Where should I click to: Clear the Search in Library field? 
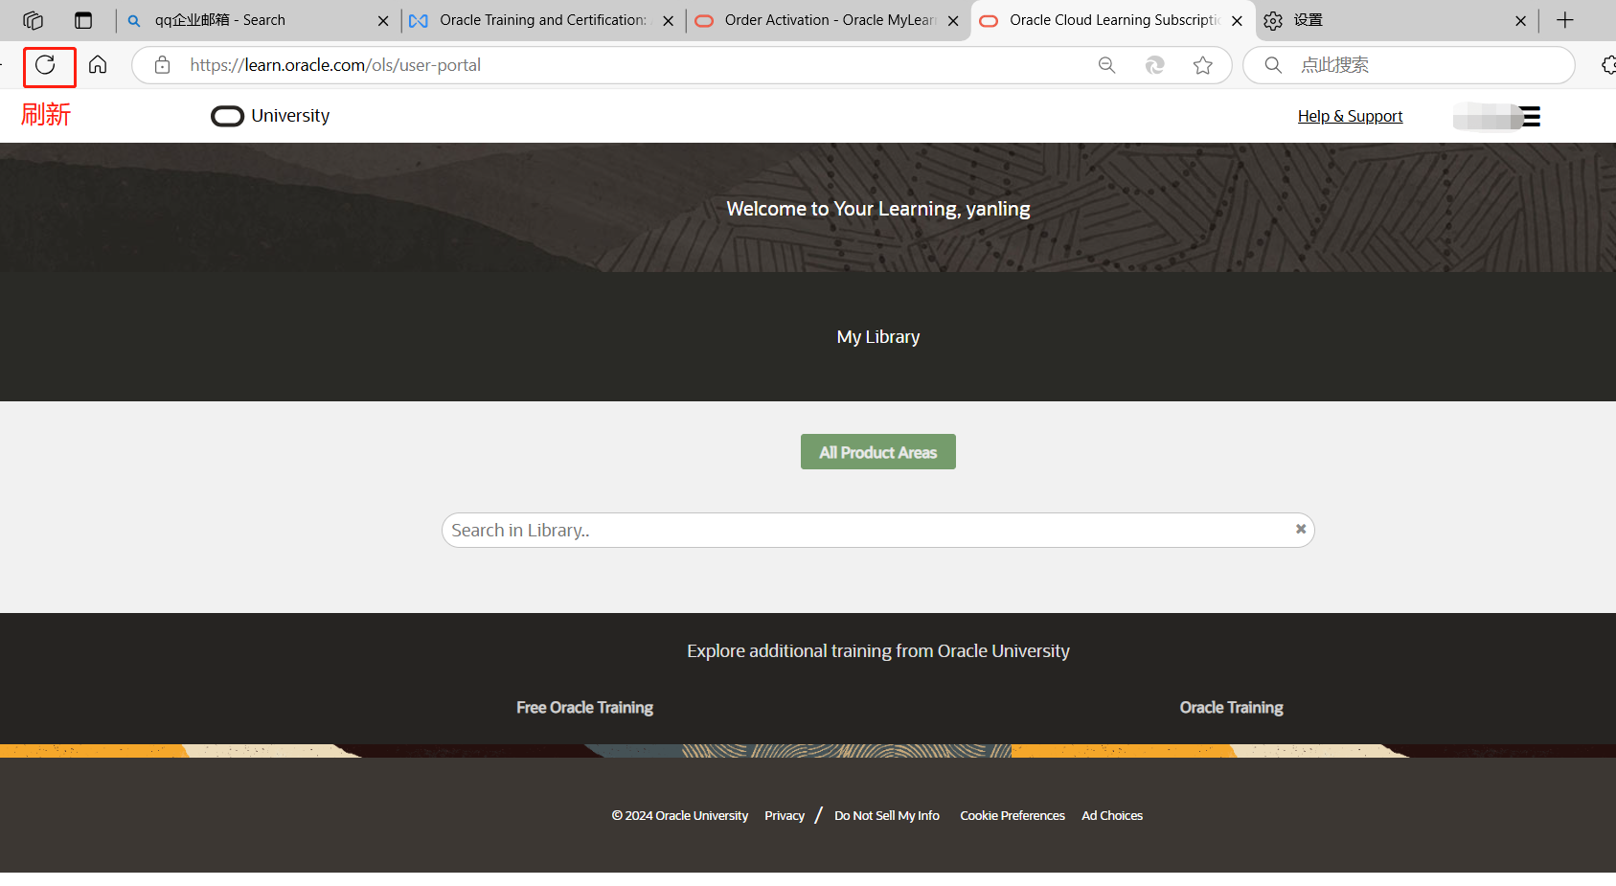(x=1301, y=529)
